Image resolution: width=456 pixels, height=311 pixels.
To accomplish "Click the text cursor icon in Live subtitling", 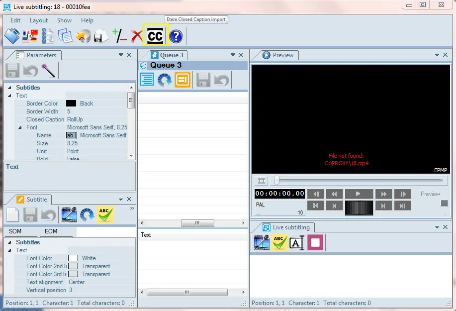I will (x=296, y=243).
